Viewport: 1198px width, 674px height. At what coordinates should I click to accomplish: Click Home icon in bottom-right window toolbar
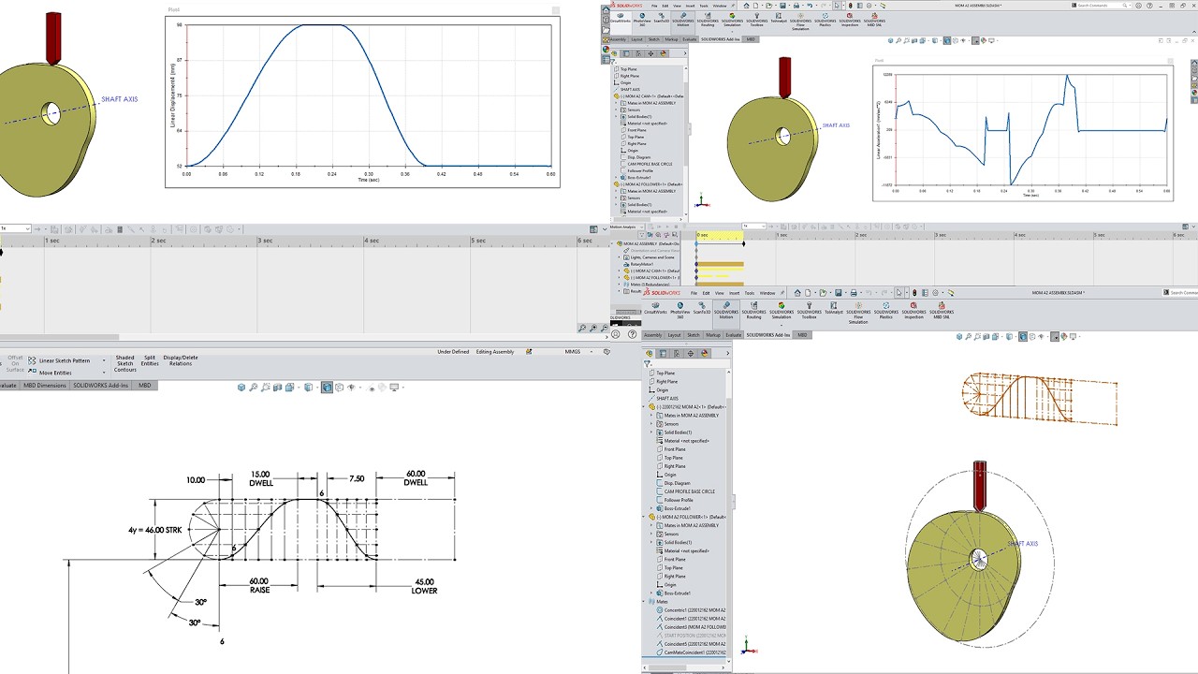[797, 293]
